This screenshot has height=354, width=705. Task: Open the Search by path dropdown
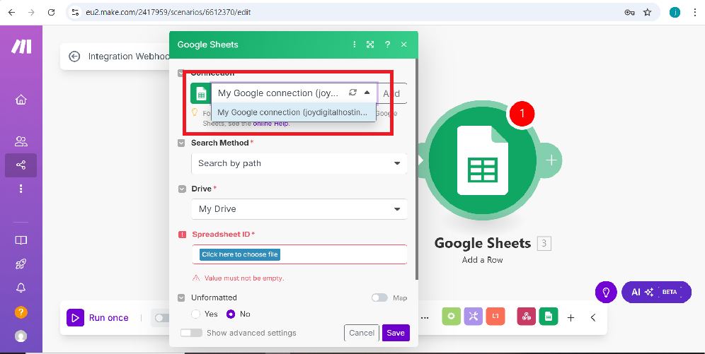pyautogui.click(x=299, y=163)
